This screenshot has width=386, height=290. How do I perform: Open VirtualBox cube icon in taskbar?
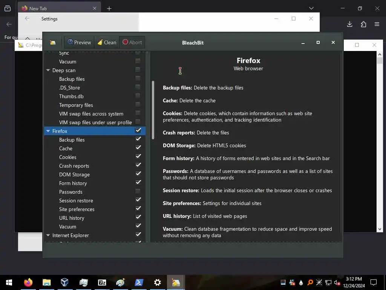coord(64,282)
